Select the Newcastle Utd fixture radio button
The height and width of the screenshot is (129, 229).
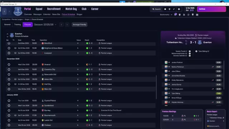click(9, 75)
